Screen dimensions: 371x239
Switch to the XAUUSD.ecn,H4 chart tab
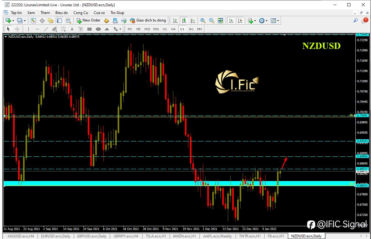coord(21,236)
